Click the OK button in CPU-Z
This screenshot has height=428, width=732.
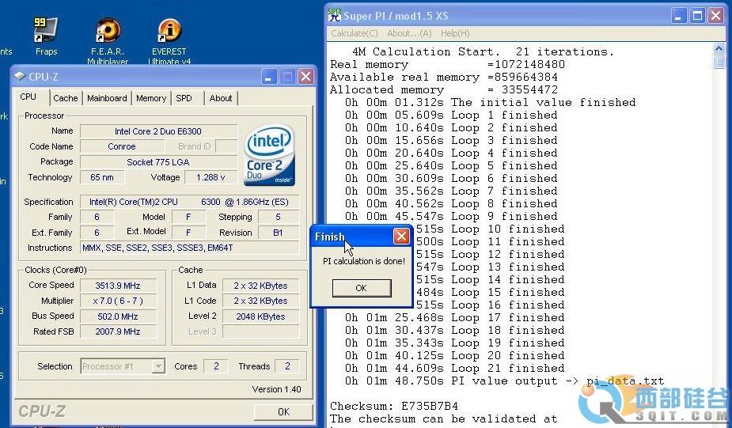click(x=283, y=411)
